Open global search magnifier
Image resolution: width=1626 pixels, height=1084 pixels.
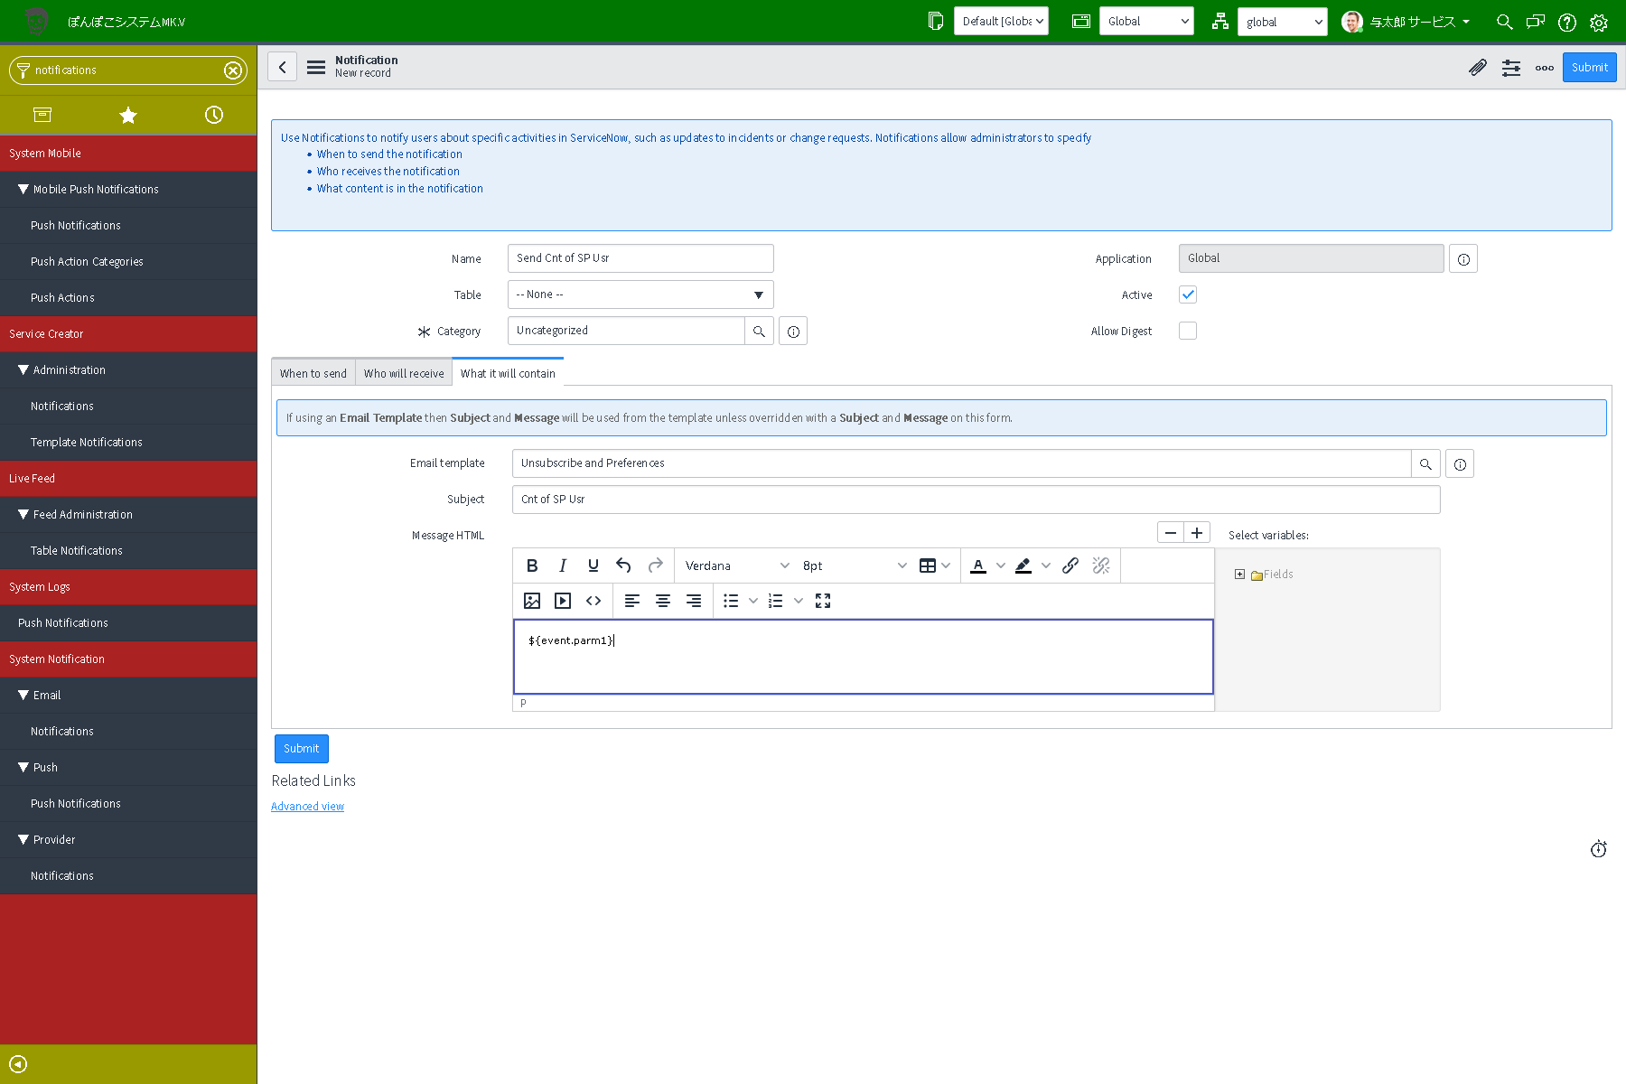point(1505,22)
